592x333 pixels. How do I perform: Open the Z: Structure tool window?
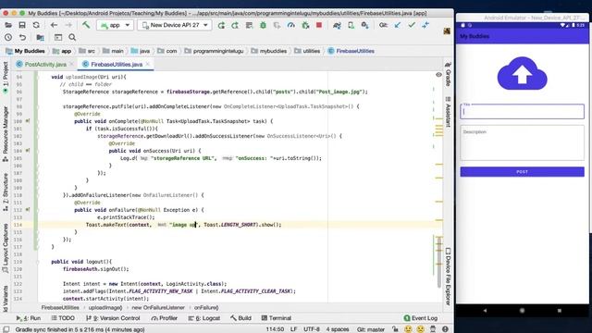click(x=6, y=191)
